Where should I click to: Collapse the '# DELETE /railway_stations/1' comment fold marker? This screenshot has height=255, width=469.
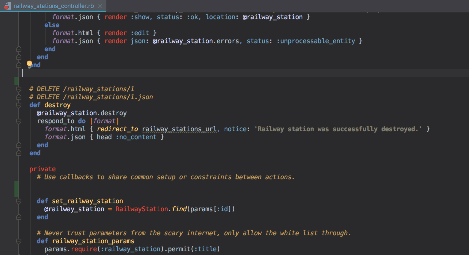(19, 89)
